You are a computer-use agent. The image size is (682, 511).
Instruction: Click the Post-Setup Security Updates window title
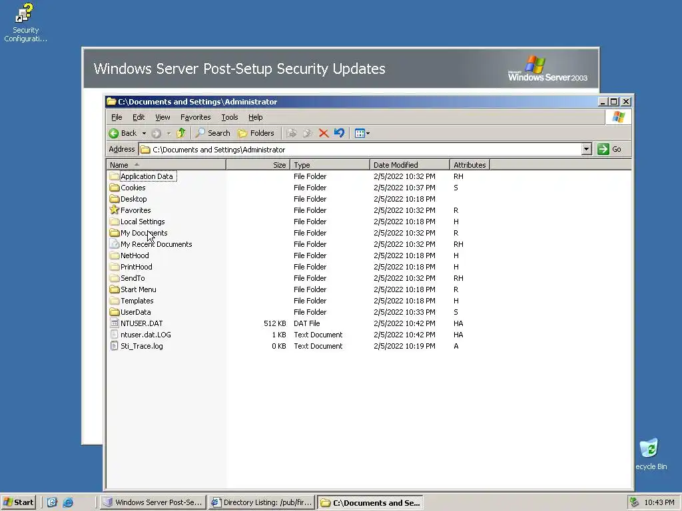[240, 69]
